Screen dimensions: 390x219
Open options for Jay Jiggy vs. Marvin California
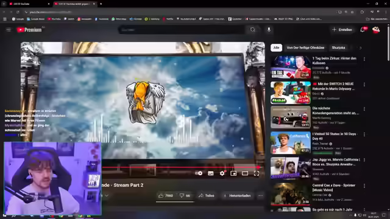[x=364, y=160]
